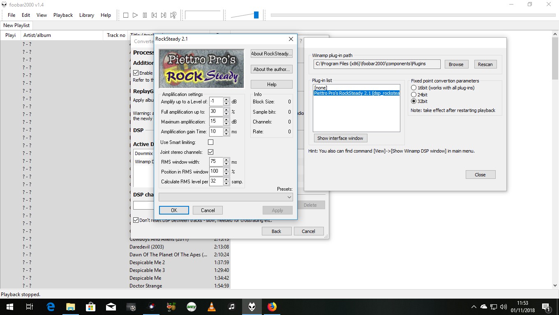Click the foobar2000 taskbar icon

(x=252, y=306)
